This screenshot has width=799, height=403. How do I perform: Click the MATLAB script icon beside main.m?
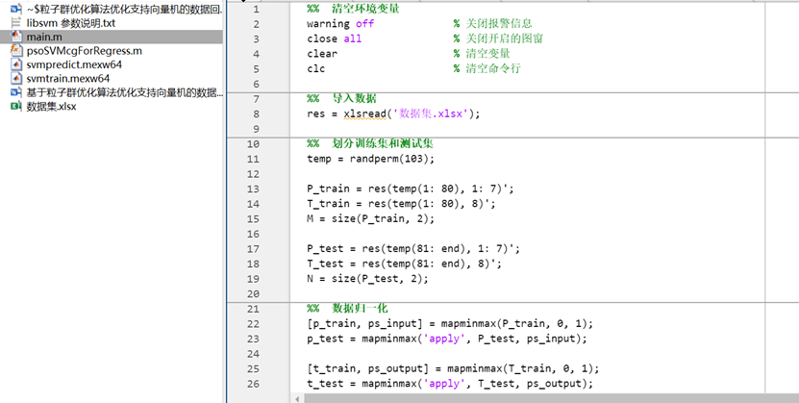pos(16,37)
